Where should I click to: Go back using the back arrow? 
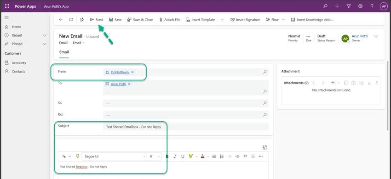point(61,19)
